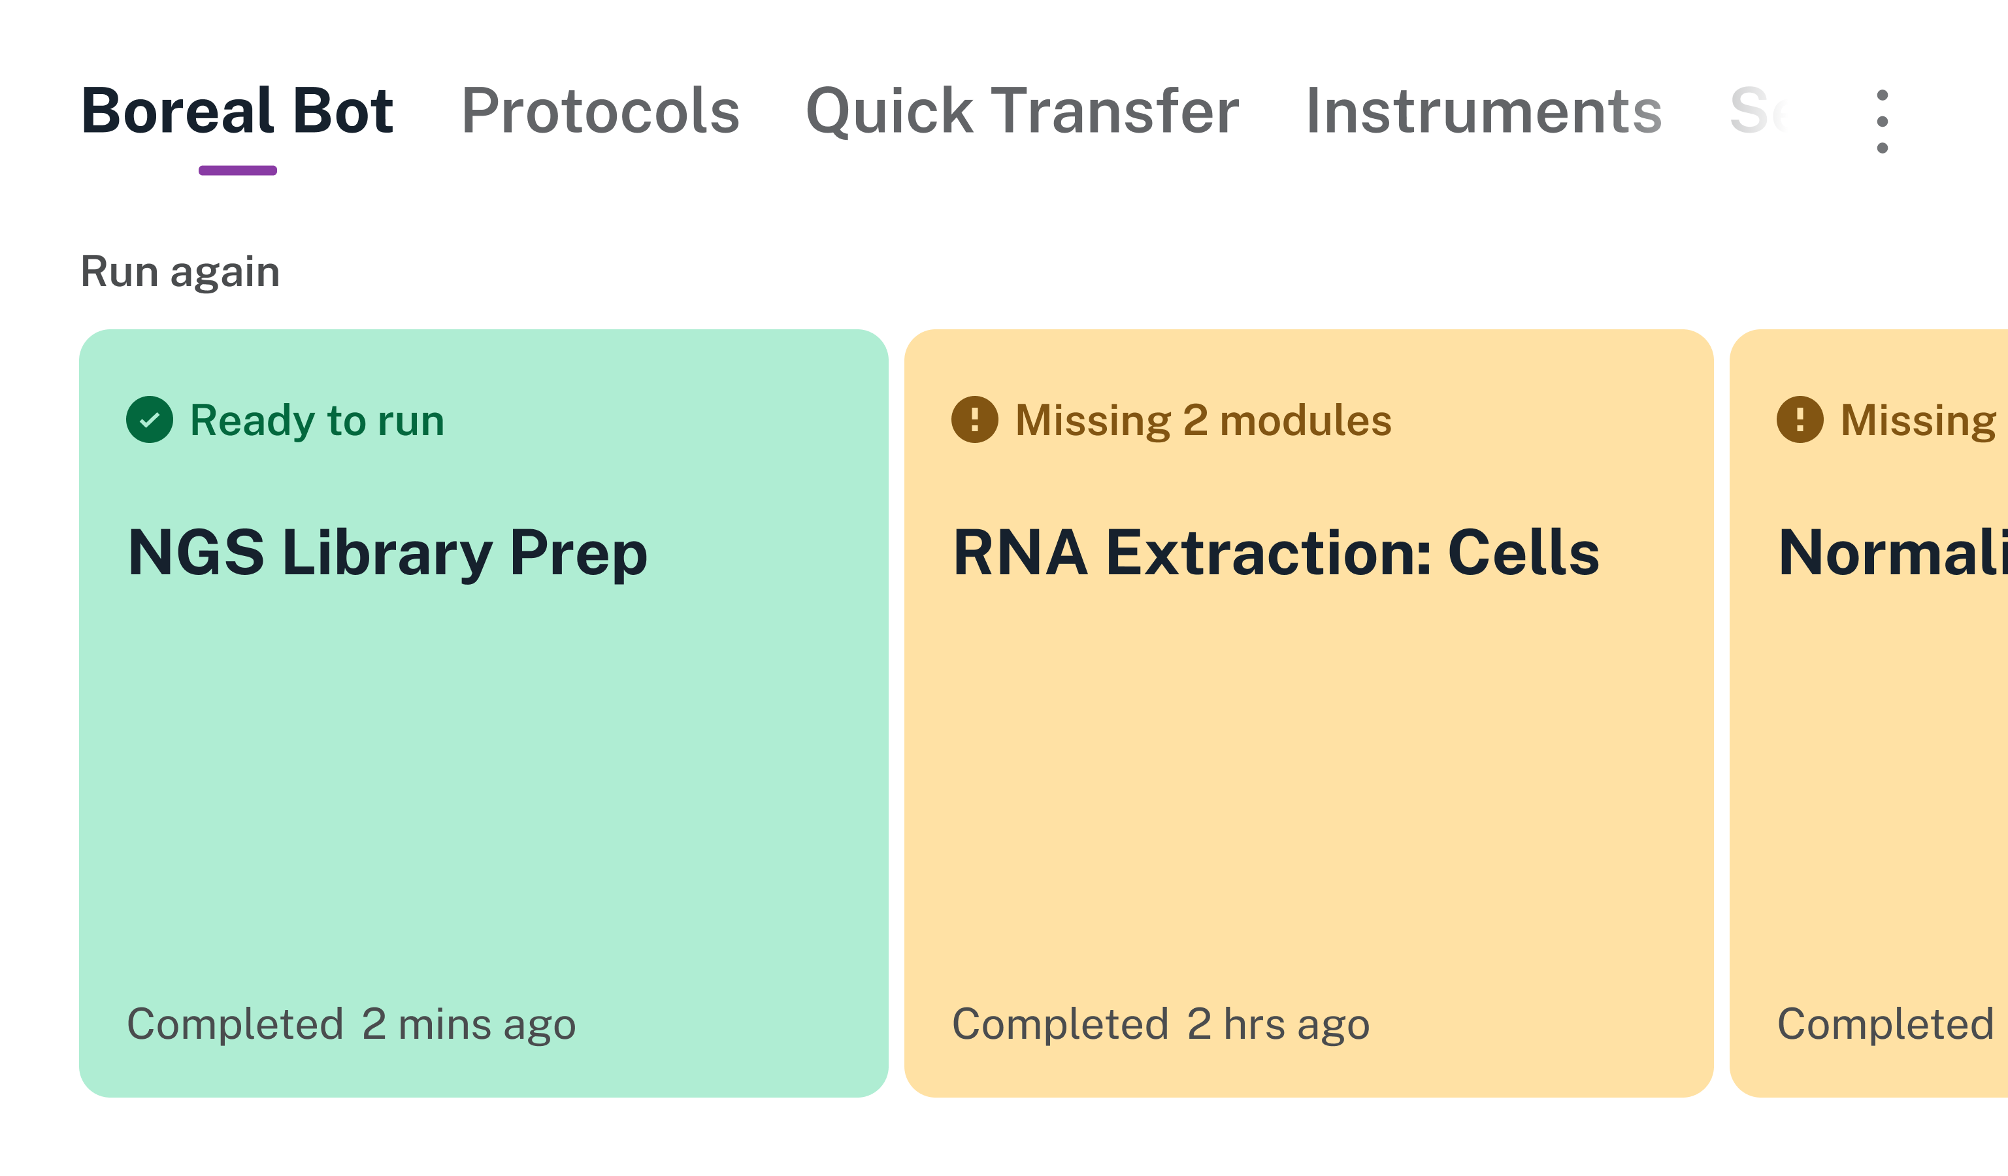Click the Run again section heading

coord(181,272)
